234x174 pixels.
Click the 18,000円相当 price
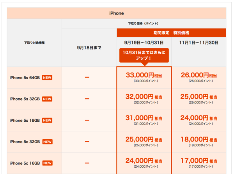199,139
